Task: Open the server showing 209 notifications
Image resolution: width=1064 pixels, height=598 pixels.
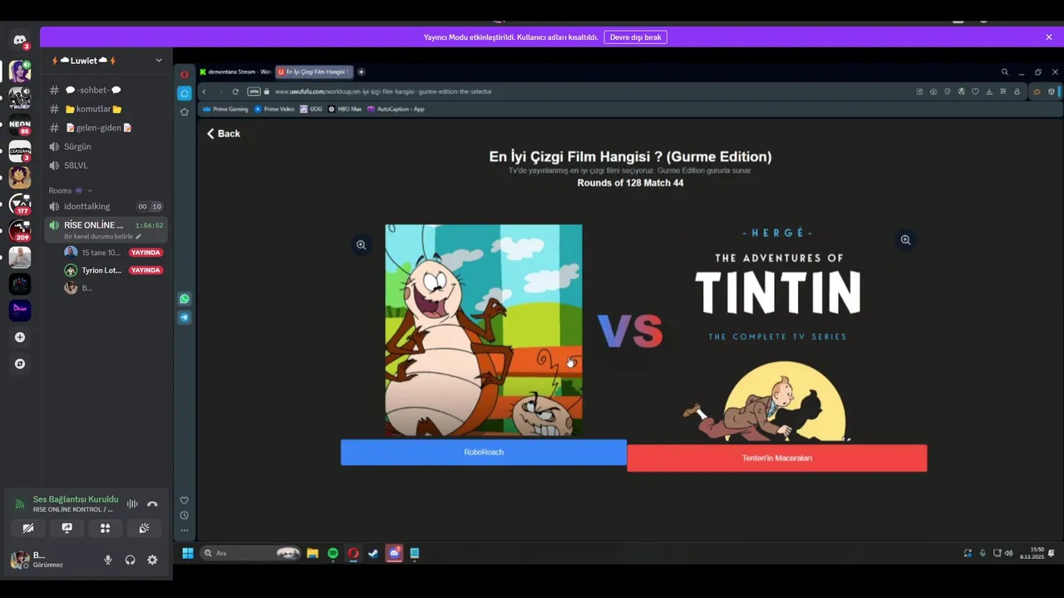Action: click(20, 230)
